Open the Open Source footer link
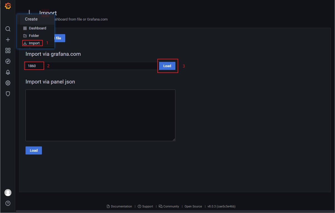The image size is (335, 213). [x=193, y=206]
